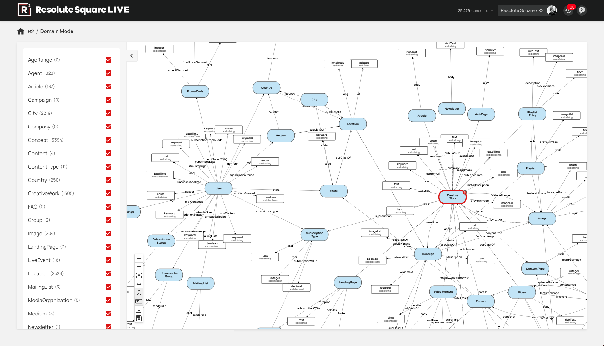604x346 pixels.
Task: Toggle the merge edges tool
Action: coord(139,293)
